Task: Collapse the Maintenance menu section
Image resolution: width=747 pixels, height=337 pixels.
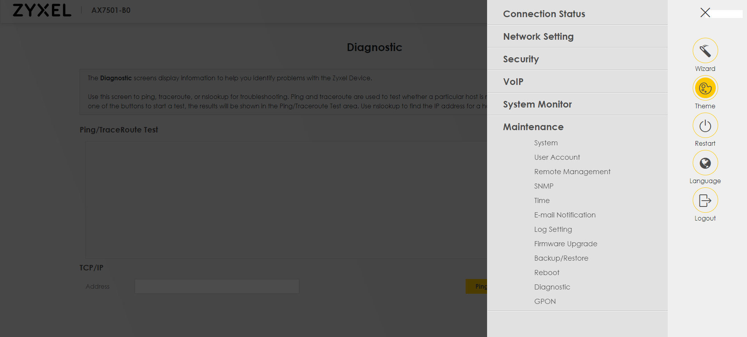Action: (533, 127)
